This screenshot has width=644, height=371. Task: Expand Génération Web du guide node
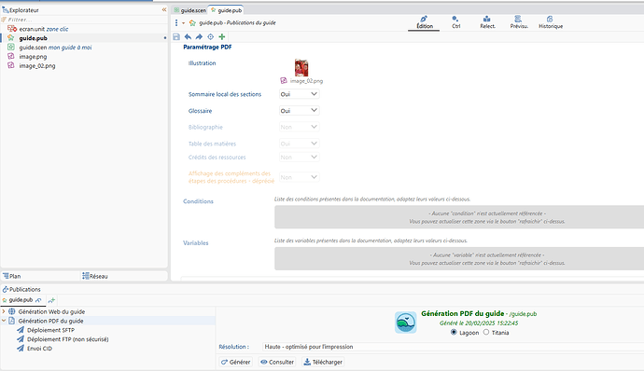pos(4,311)
